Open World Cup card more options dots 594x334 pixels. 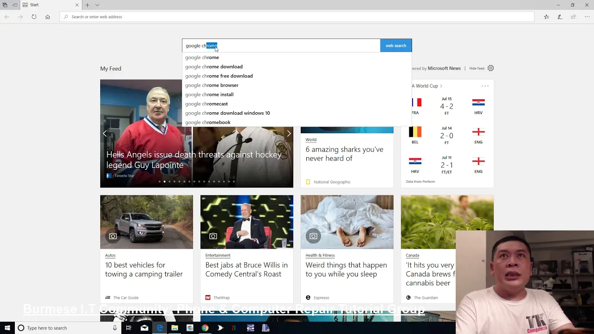tap(485, 86)
